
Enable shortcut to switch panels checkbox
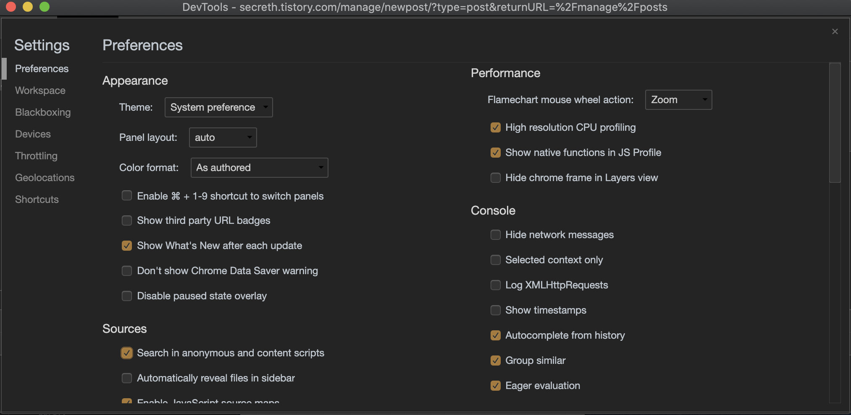127,196
